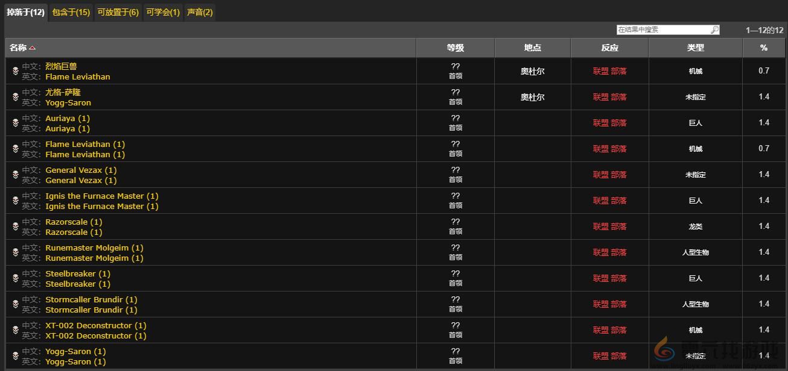
Task: Click the magnifier icon in the search box
Action: click(x=714, y=30)
